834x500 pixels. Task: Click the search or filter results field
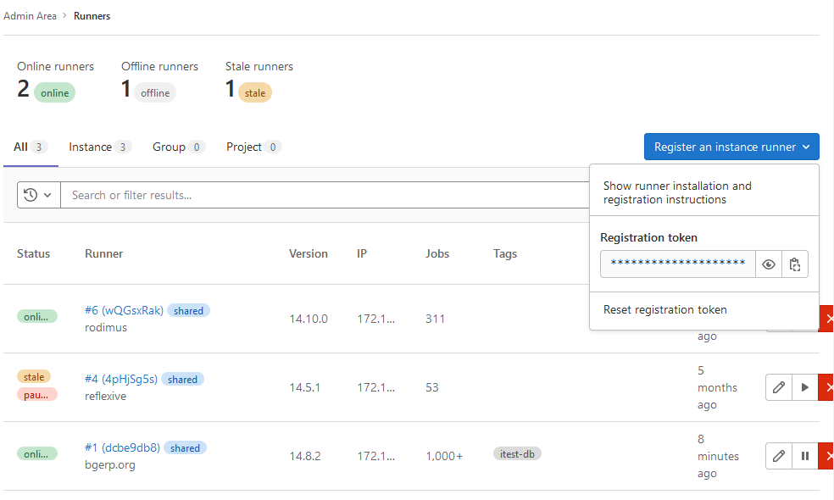(x=254, y=194)
